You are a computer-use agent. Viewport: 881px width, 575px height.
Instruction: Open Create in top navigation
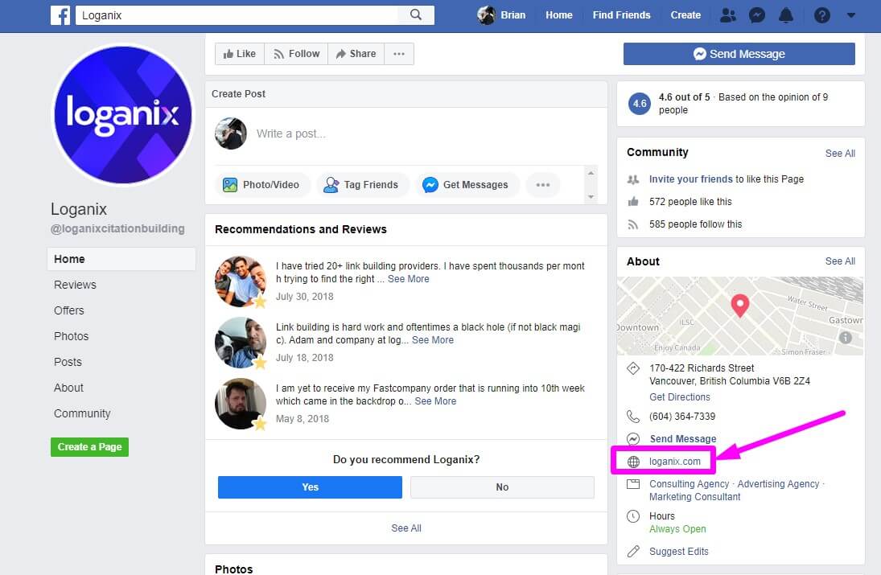click(685, 15)
